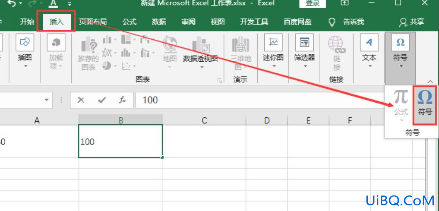Open the 筛选器 filters dropdown
This screenshot has height=211, width=439.
(304, 50)
